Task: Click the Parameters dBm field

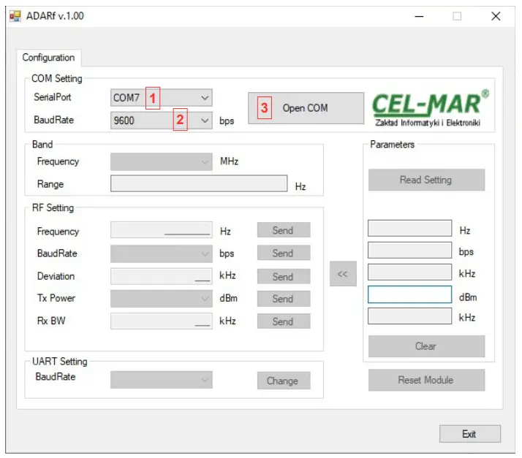Action: [x=409, y=294]
